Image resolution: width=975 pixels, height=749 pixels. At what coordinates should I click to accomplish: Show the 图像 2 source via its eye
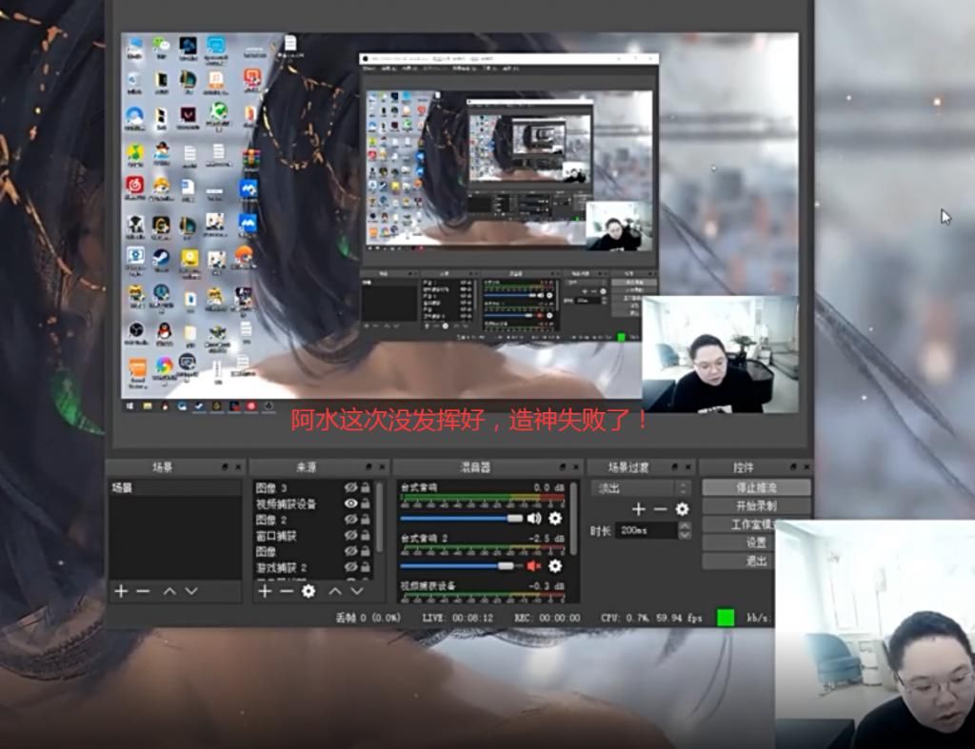pos(350,519)
